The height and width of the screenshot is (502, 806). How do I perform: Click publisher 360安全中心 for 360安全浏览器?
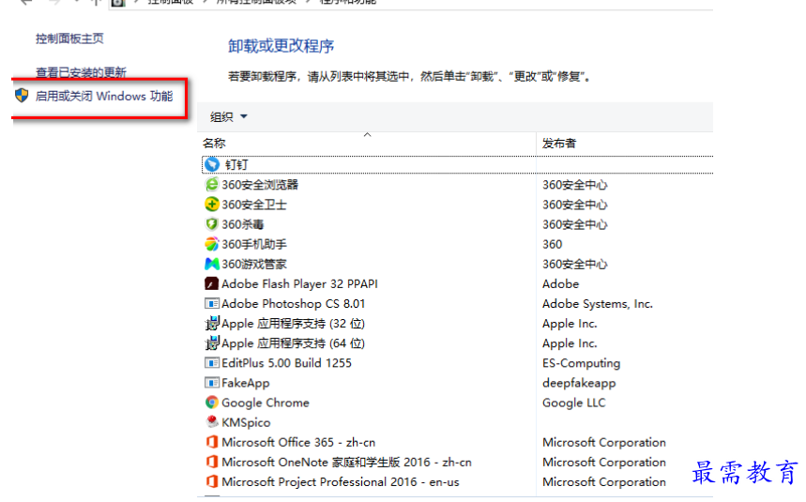(x=574, y=185)
